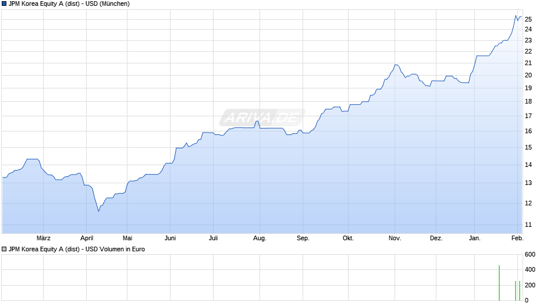Click the 'März' month label
The height and width of the screenshot is (306, 547).
click(44, 238)
